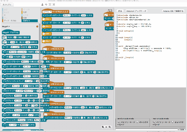Image resolution: width=187 pixels, height=132 pixels.
Task: Select the 制御 block category
Action: (x=25, y=12)
